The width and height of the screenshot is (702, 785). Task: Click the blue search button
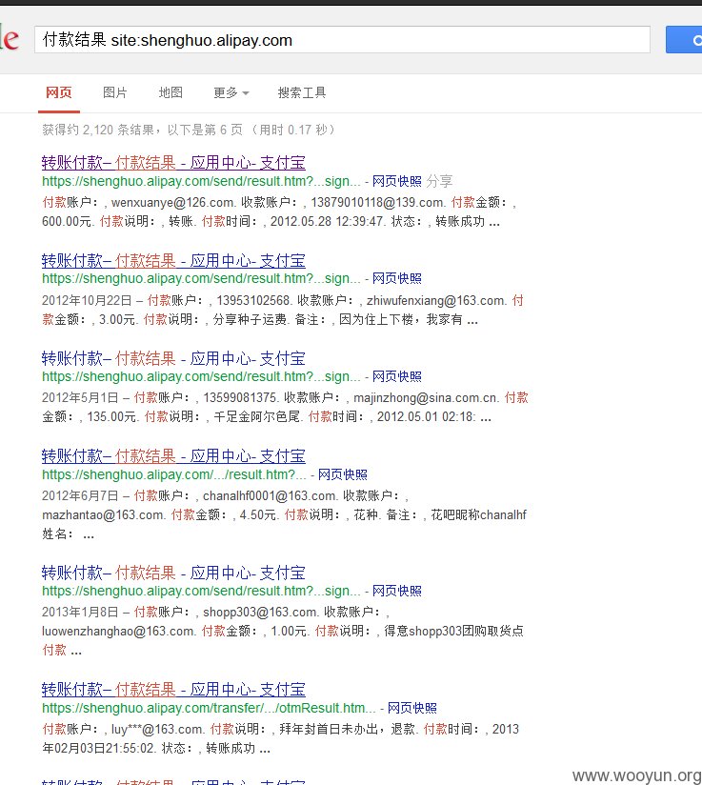[684, 40]
